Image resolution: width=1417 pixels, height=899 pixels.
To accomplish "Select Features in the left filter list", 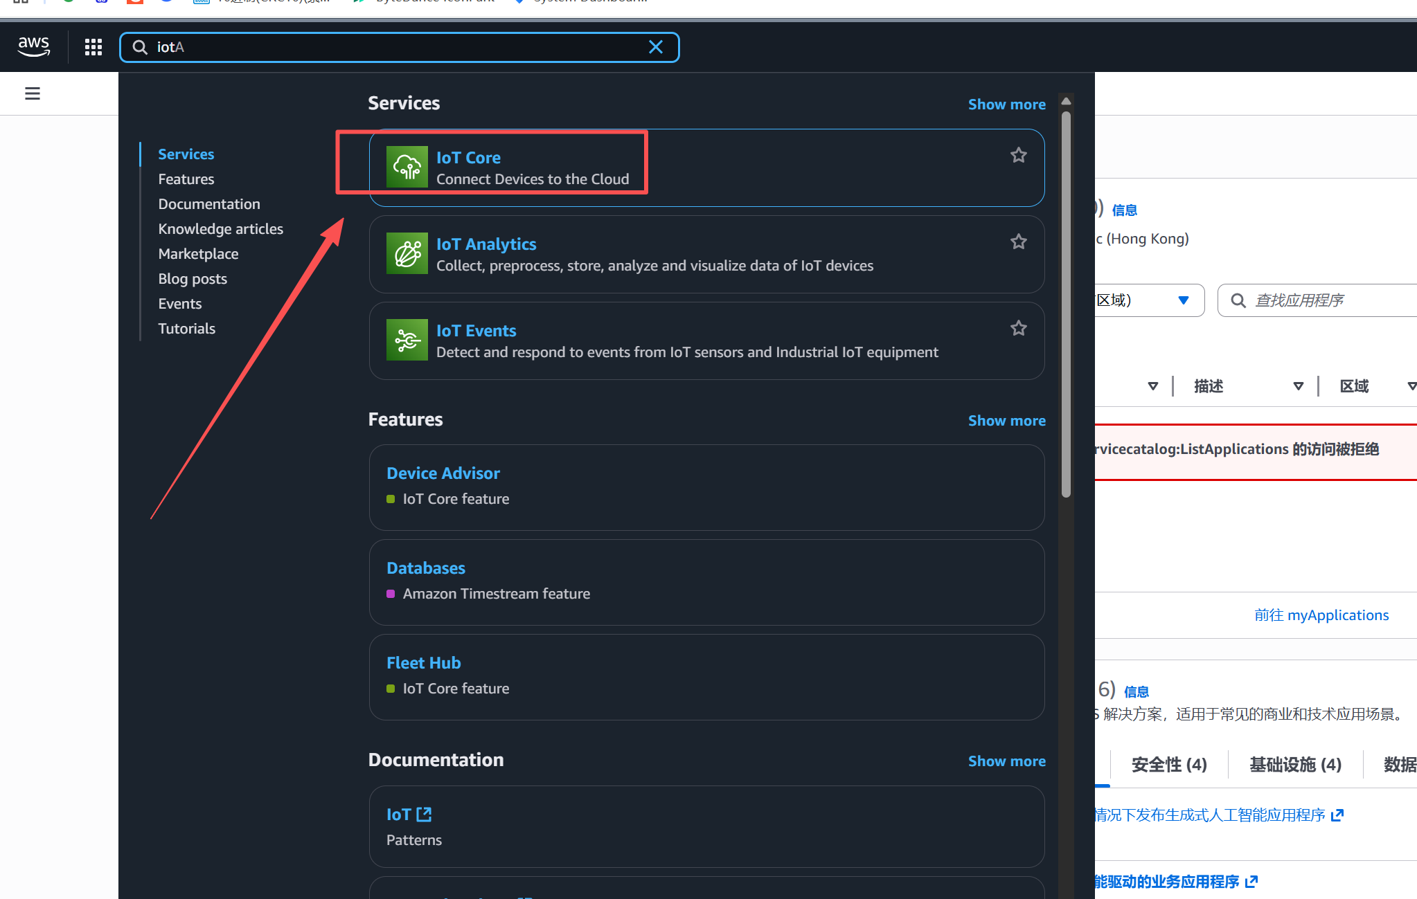I will tap(186, 179).
